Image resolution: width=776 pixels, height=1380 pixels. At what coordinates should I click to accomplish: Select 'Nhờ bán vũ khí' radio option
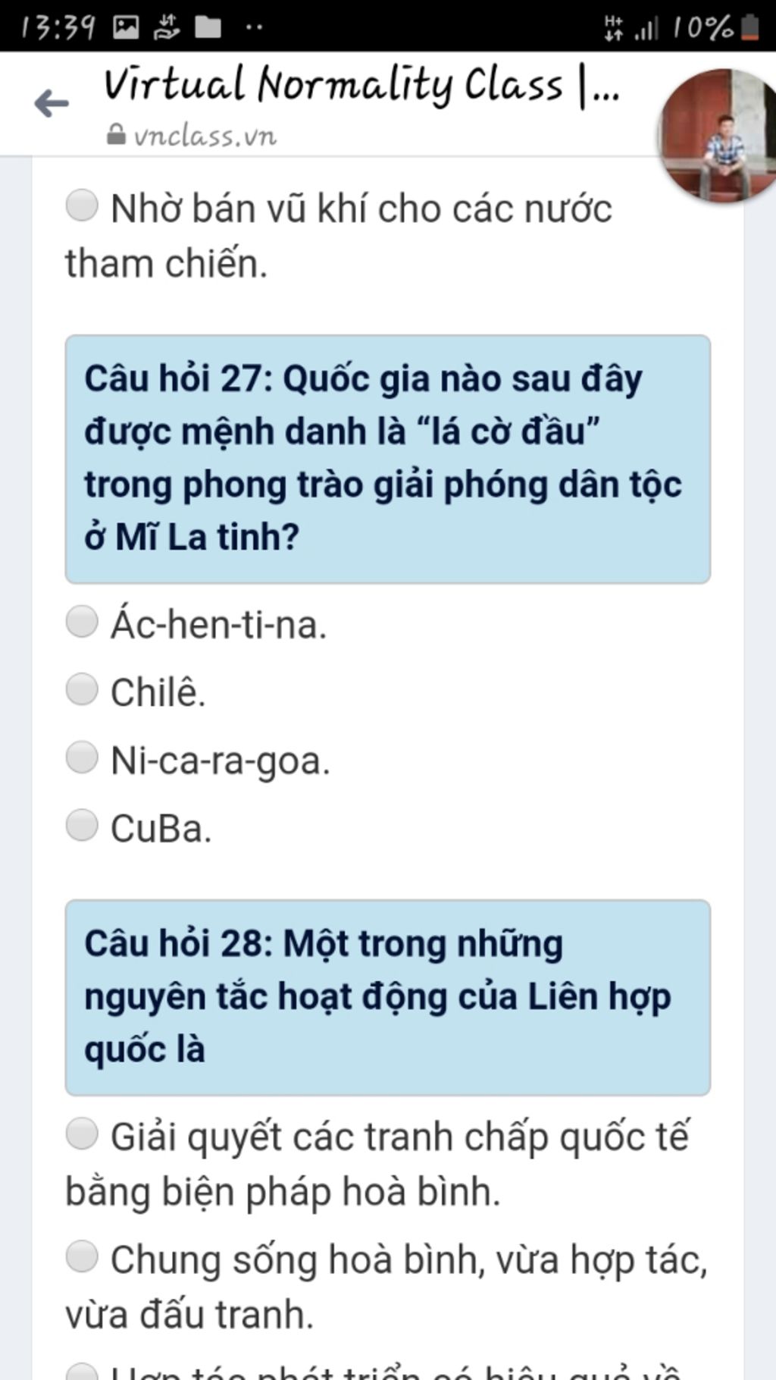pyautogui.click(x=82, y=205)
